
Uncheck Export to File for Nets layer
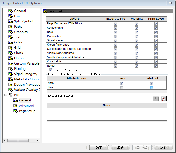(116, 32)
